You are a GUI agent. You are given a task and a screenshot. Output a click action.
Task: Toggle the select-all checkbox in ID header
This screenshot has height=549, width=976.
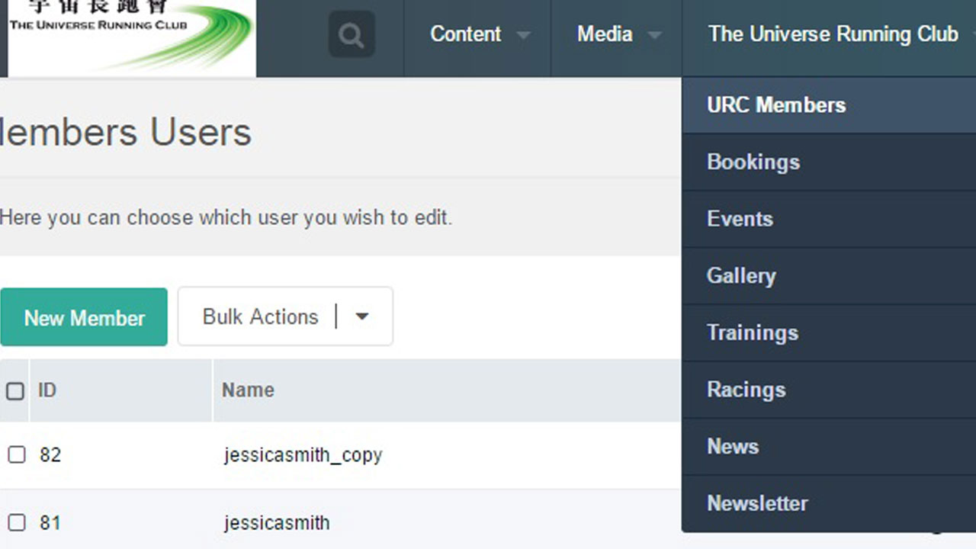coord(14,391)
